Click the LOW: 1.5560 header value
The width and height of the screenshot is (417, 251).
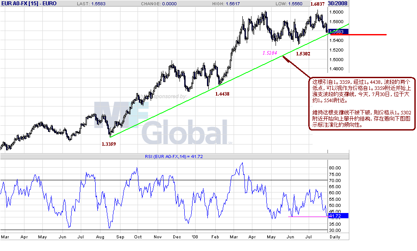pos(289,4)
